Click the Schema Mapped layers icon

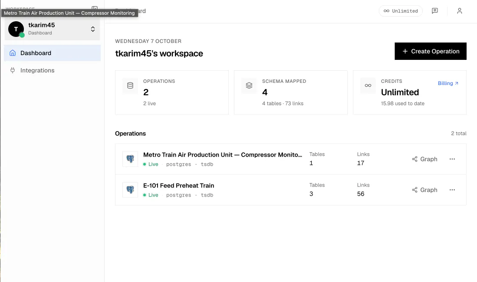coord(249,85)
